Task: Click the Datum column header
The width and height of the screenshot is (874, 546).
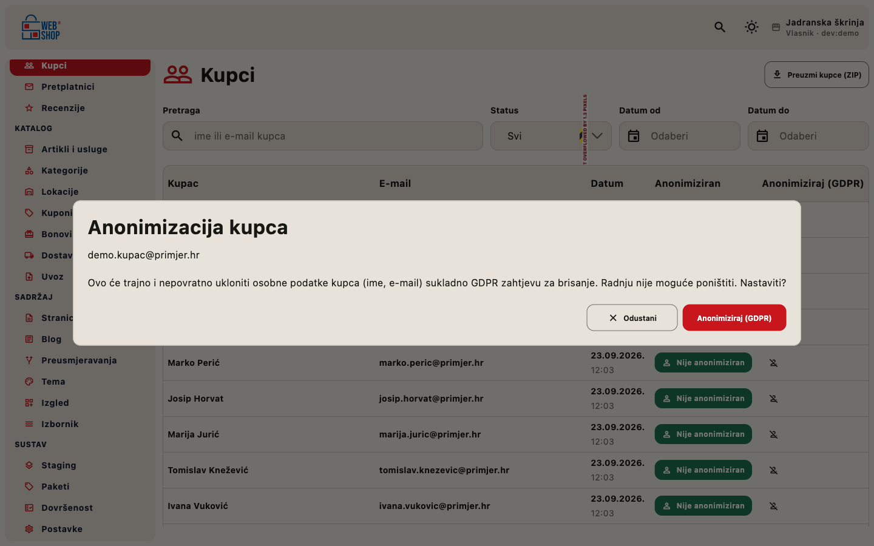Action: (x=607, y=183)
